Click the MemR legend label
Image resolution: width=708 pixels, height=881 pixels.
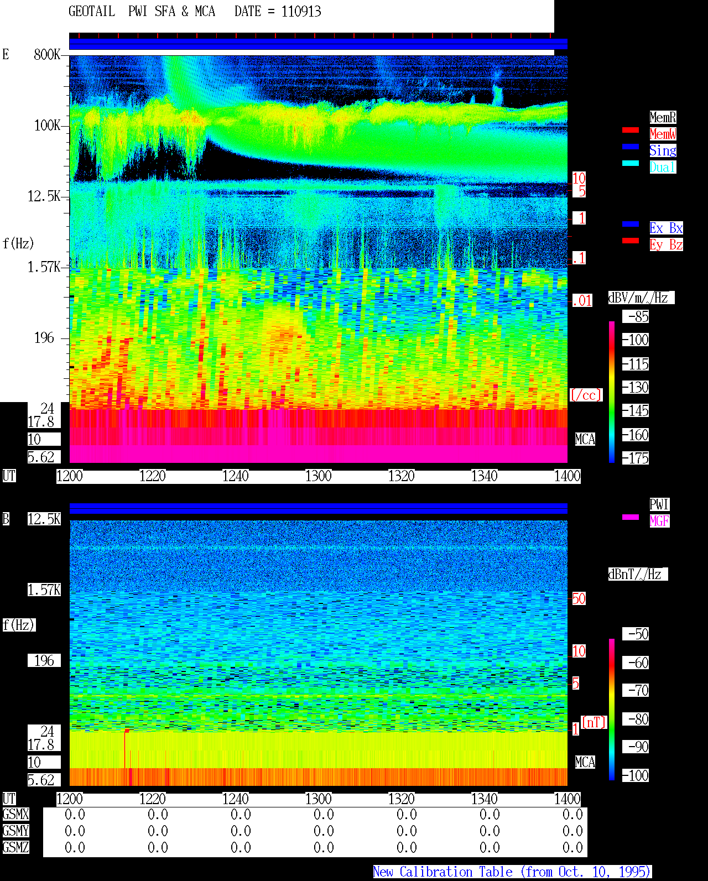pyautogui.click(x=663, y=117)
